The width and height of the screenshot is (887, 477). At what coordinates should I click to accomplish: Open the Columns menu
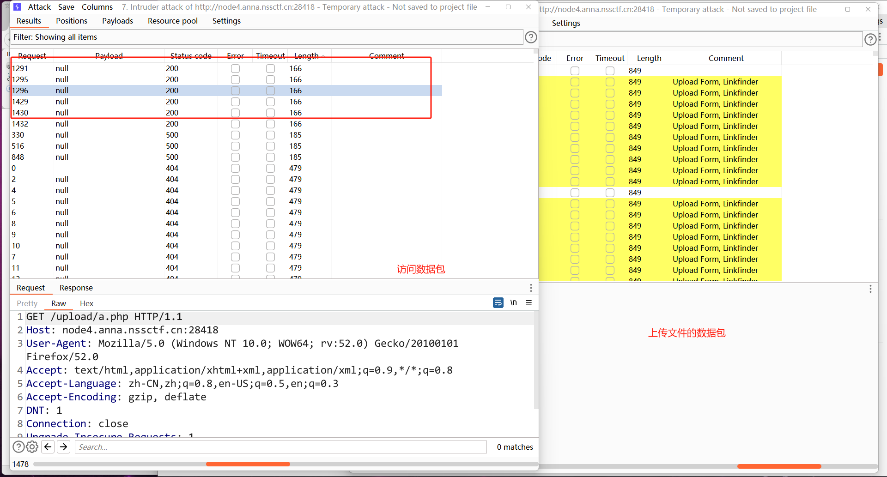[97, 7]
